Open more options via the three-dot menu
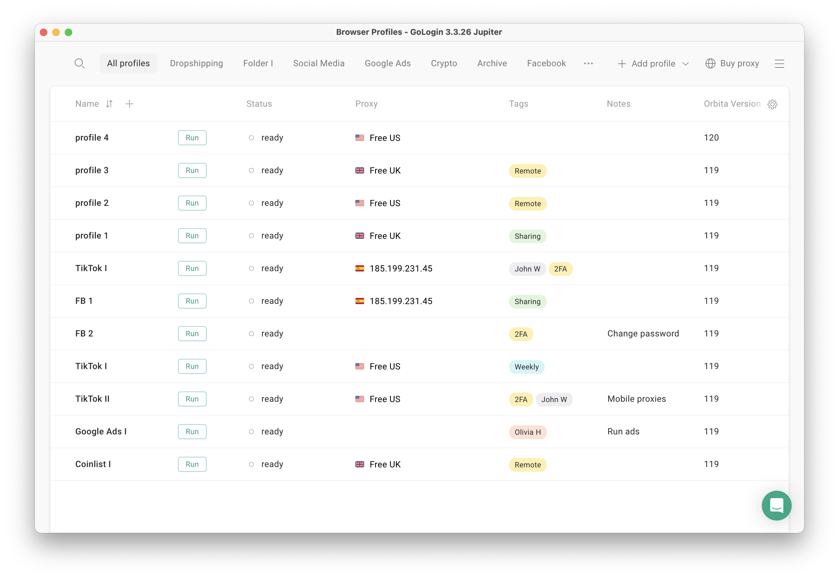 tap(588, 63)
